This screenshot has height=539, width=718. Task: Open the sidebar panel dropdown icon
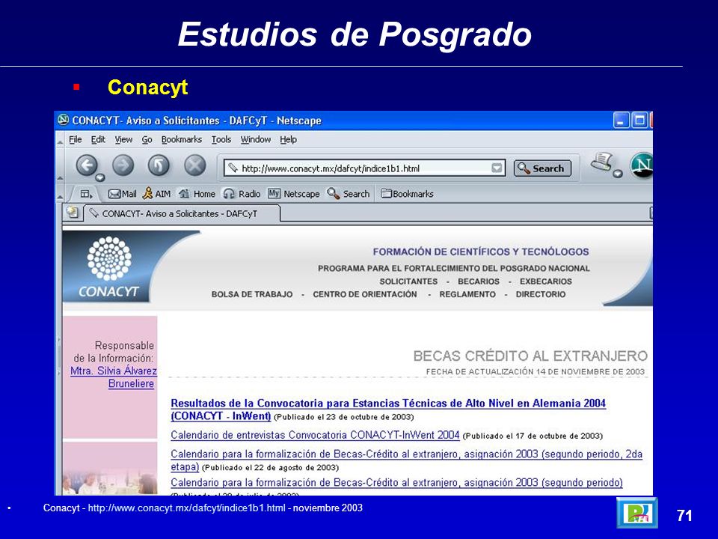85,194
